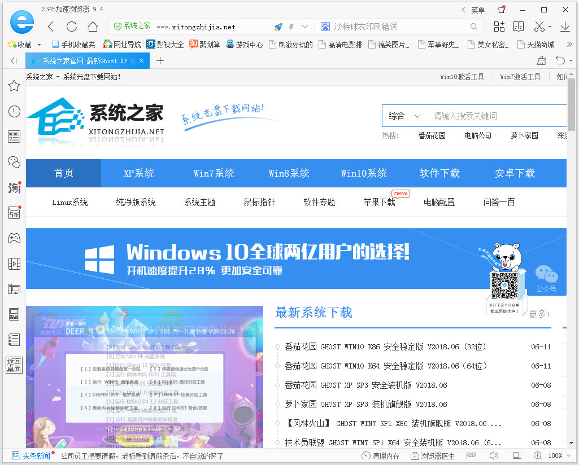Open the computer monitor icon in sidebar
The image size is (579, 465).
[14, 289]
